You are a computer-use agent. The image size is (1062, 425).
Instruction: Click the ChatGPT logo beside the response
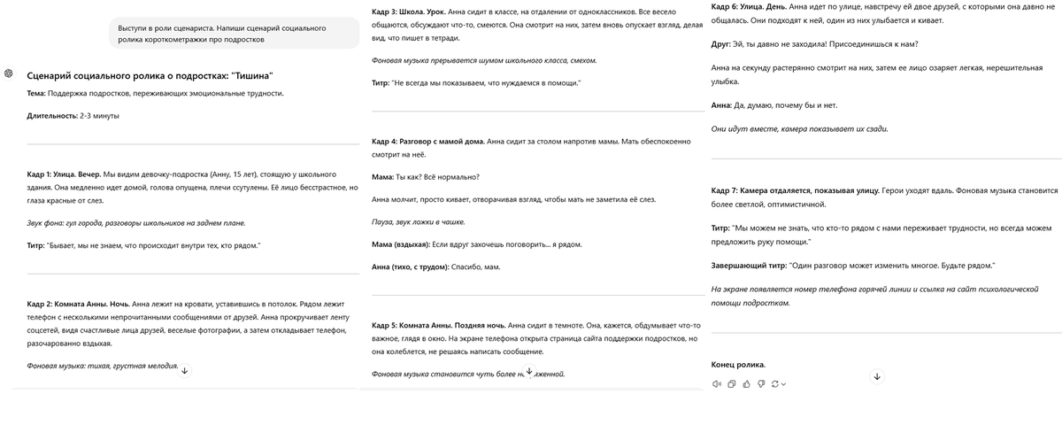(8, 73)
